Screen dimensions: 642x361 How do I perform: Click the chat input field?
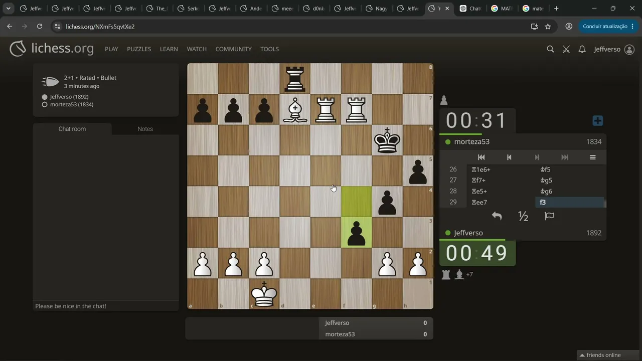[106, 306]
